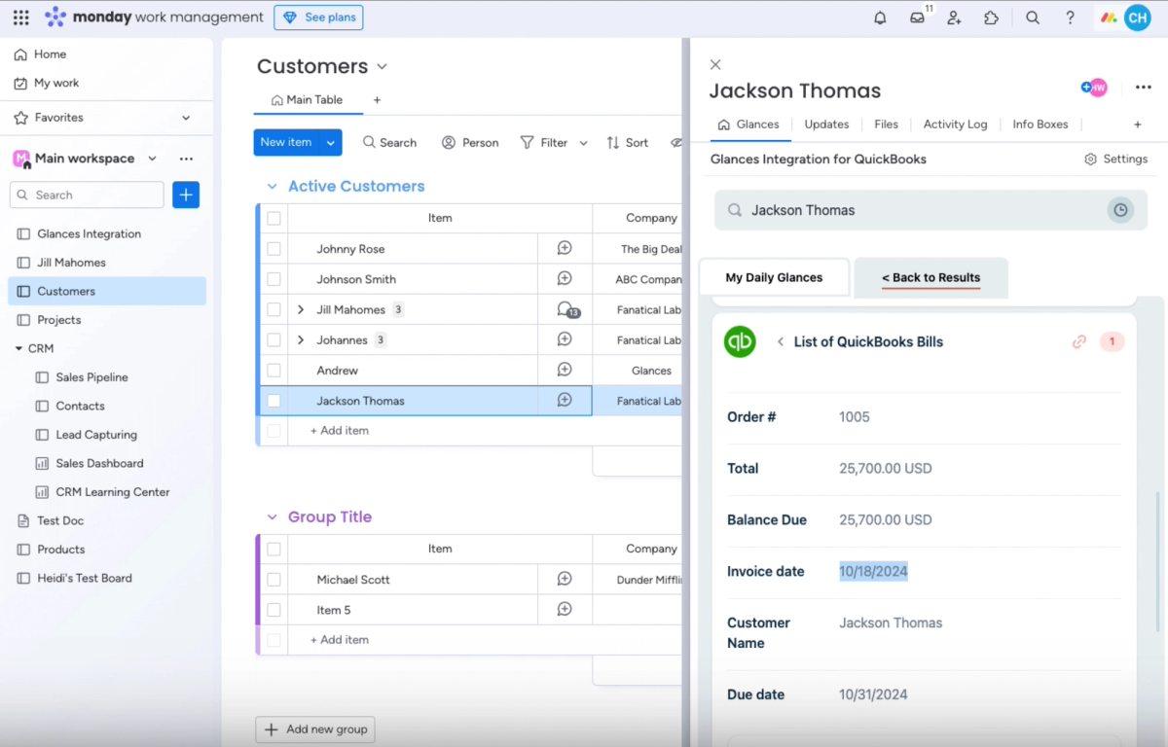Open conversation bubble for Johnson Smith

click(565, 278)
